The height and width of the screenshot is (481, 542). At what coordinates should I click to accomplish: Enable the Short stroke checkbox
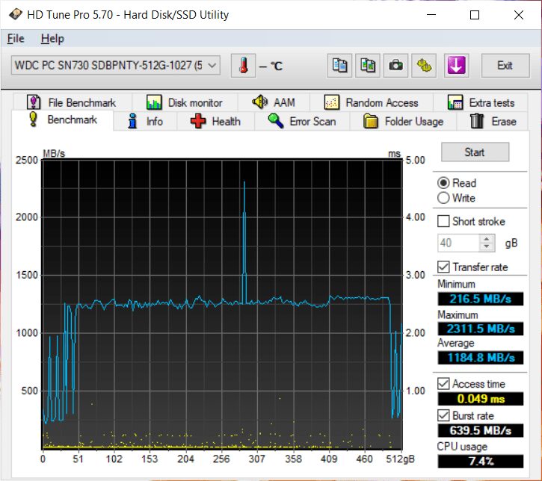click(x=444, y=221)
